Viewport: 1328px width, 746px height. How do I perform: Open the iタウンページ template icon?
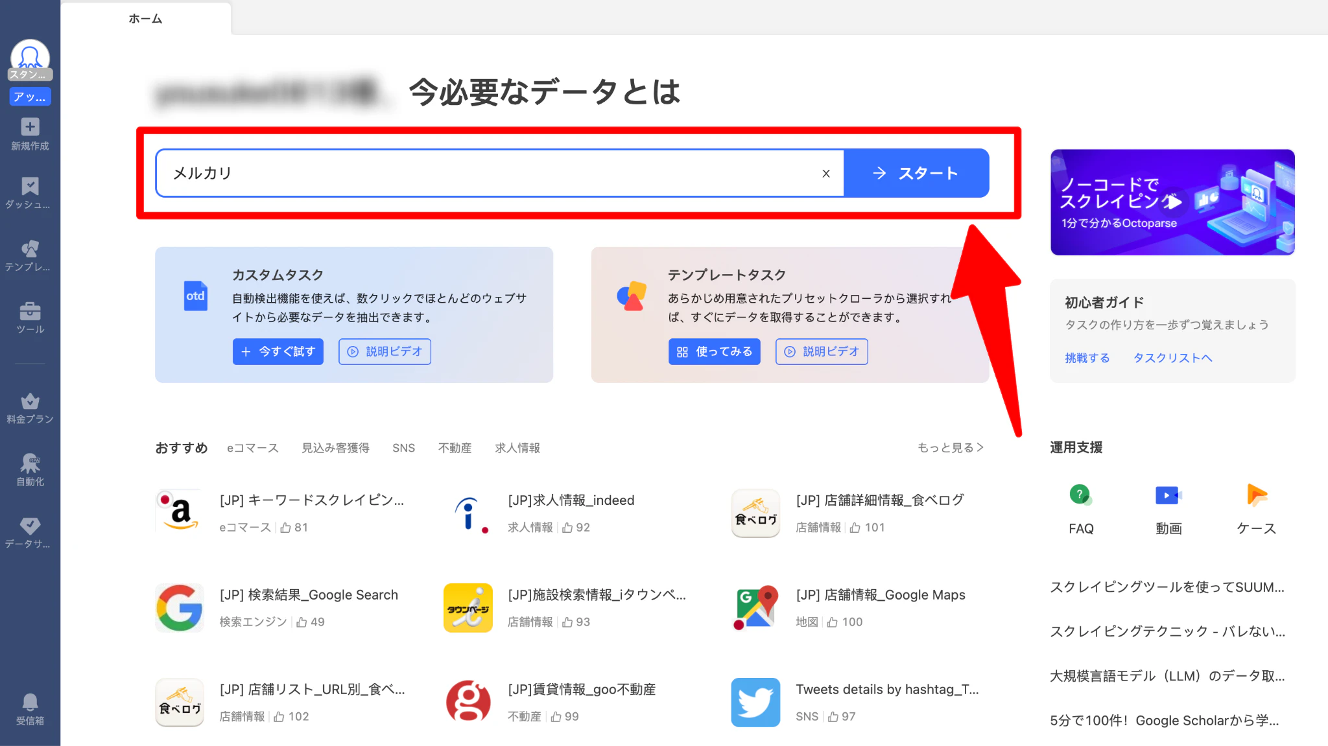pyautogui.click(x=468, y=607)
